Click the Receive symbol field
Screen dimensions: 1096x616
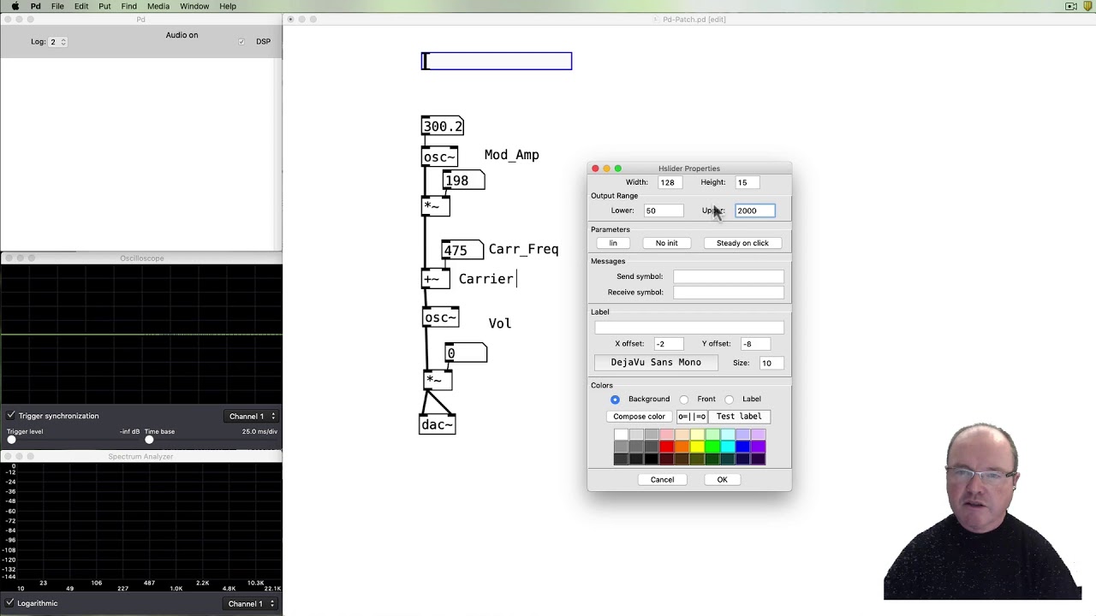coord(729,293)
